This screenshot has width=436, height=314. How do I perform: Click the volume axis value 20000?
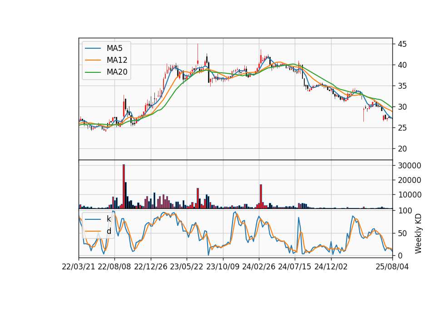pyautogui.click(x=409, y=180)
